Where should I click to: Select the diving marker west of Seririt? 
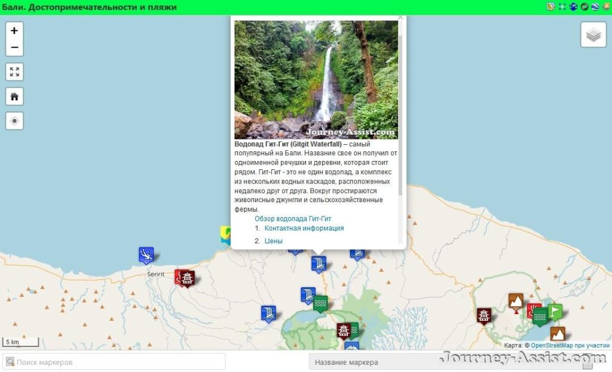click(x=146, y=255)
